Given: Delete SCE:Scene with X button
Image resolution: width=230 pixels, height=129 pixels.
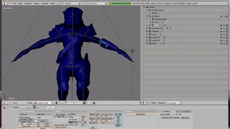Looking at the screenshot, I should [x=107, y=3].
